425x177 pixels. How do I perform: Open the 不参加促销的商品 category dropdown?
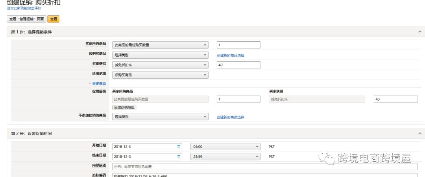coord(160,117)
